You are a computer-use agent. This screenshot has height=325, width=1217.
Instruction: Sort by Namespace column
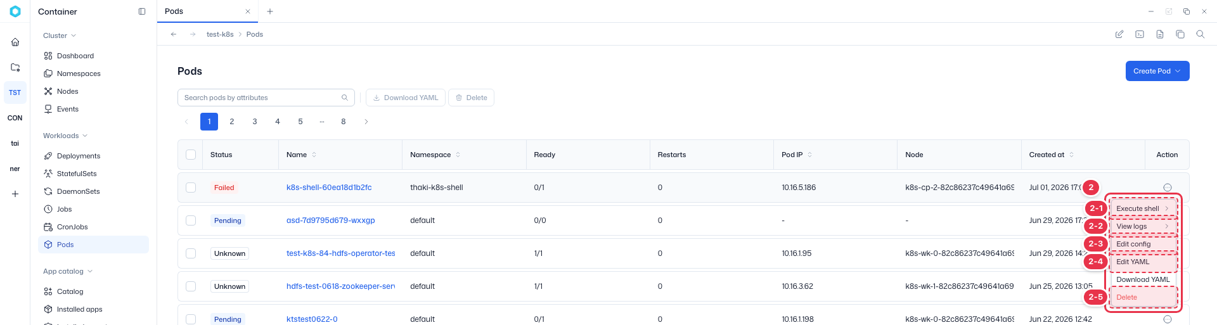458,155
